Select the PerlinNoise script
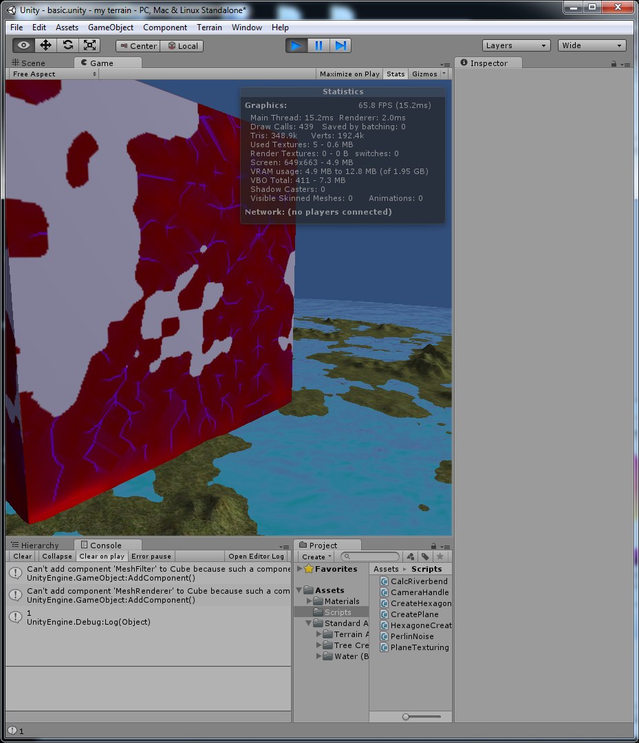This screenshot has height=743, width=639. pos(412,636)
